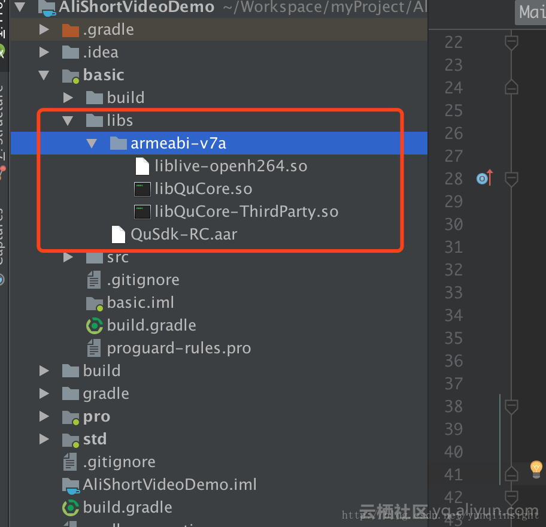546x527 pixels.
Task: Collapse the libs folder arrow
Action: point(68,121)
